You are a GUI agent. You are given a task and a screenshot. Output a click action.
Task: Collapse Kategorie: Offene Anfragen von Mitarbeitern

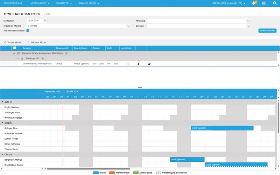14,54
